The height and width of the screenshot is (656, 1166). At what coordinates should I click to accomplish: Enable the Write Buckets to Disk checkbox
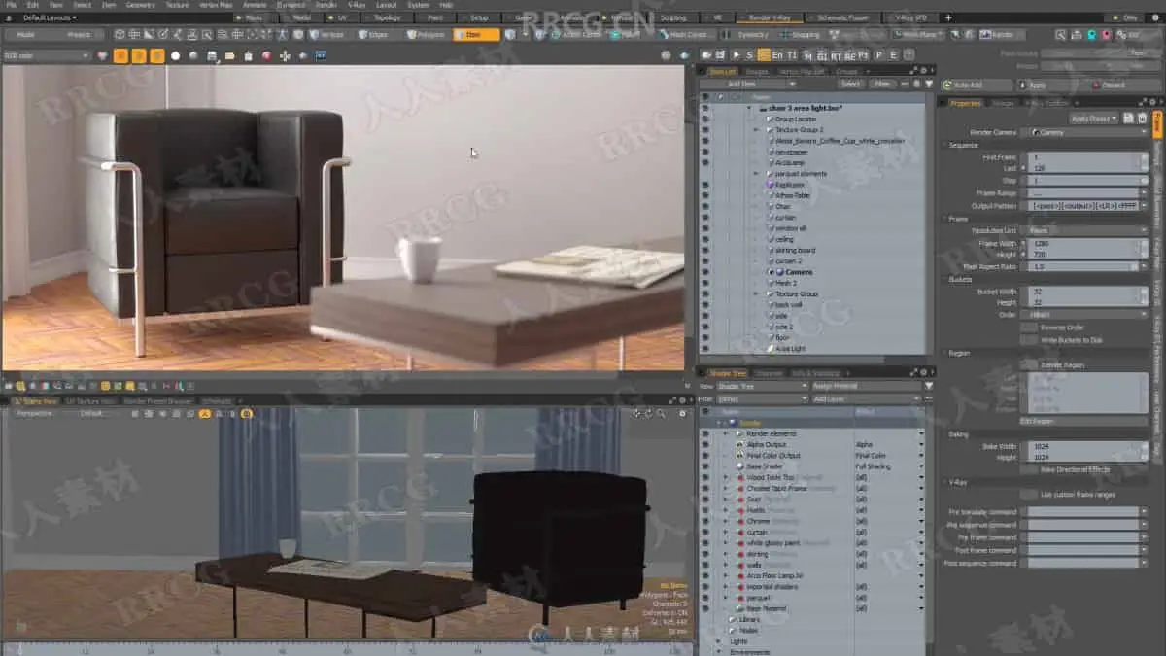pyautogui.click(x=1028, y=339)
